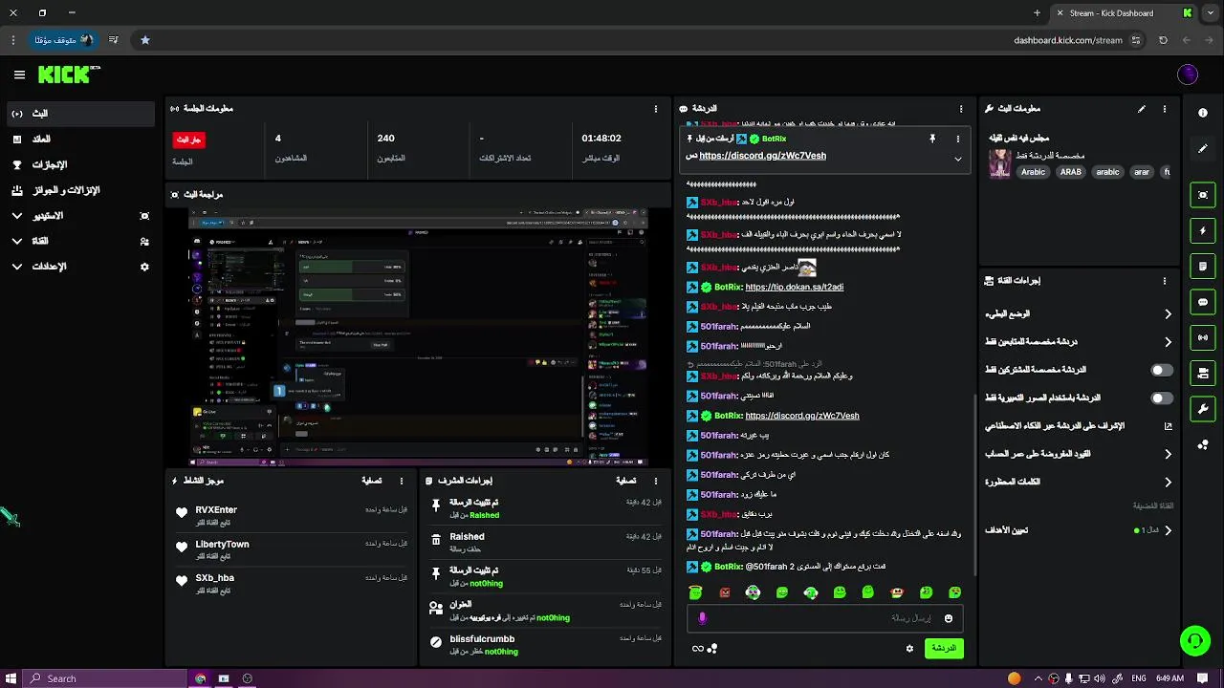Toggle chat widget in right toolbar

tap(1203, 302)
